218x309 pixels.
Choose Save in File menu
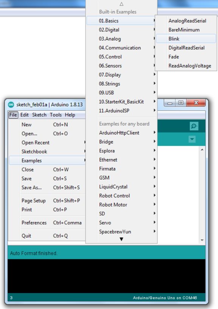(47, 178)
